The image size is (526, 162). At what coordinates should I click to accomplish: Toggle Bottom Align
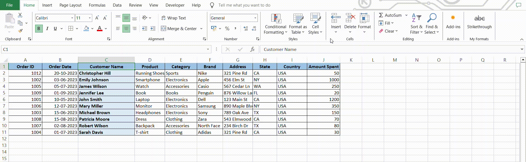tap(135, 18)
